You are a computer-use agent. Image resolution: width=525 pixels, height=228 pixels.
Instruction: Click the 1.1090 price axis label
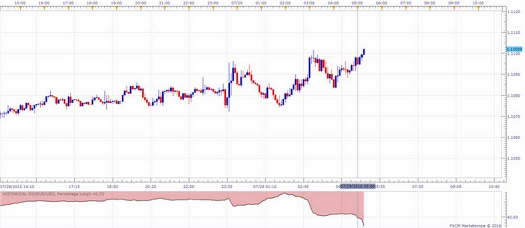[514, 74]
